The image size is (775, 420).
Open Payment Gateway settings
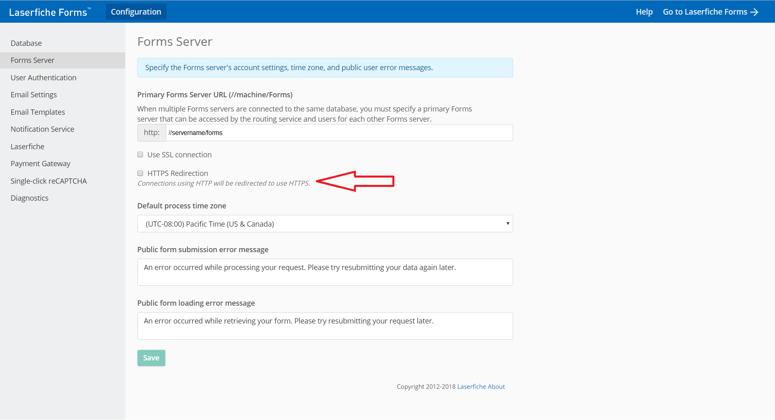(41, 164)
